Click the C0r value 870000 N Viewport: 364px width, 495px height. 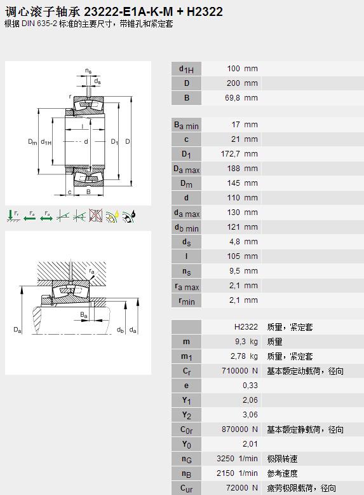239,429
